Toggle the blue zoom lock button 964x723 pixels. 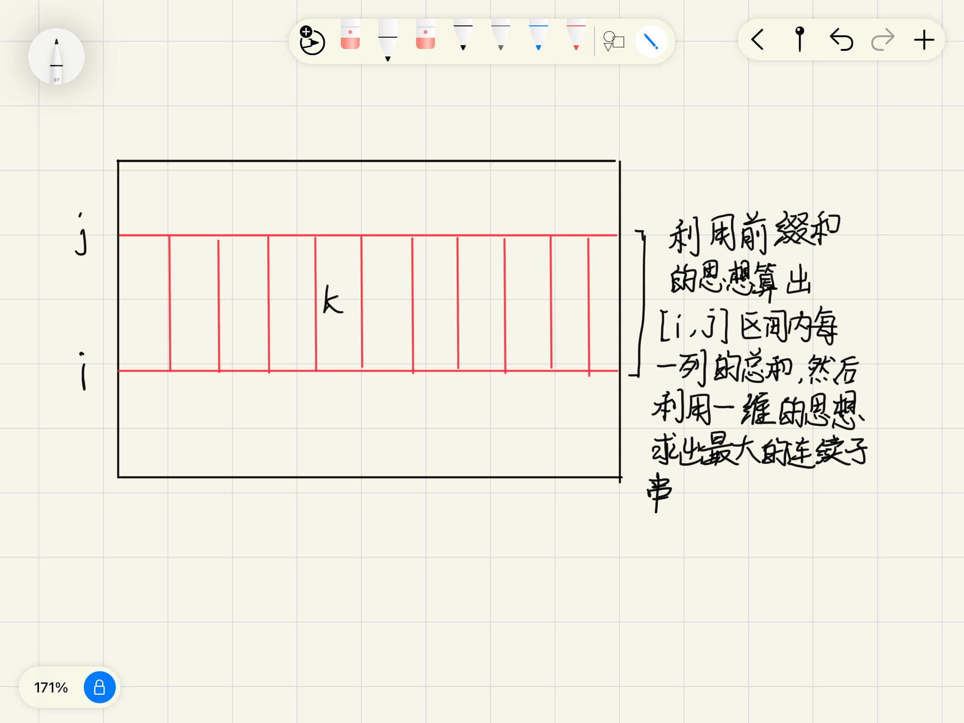click(99, 687)
